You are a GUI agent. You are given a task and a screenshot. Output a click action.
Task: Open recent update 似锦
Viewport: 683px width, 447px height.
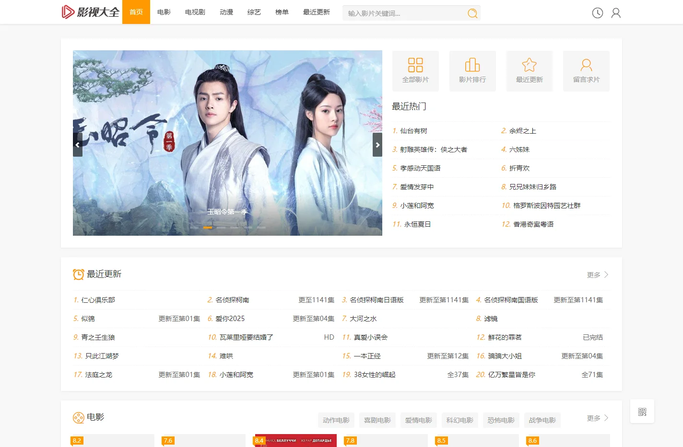point(88,319)
